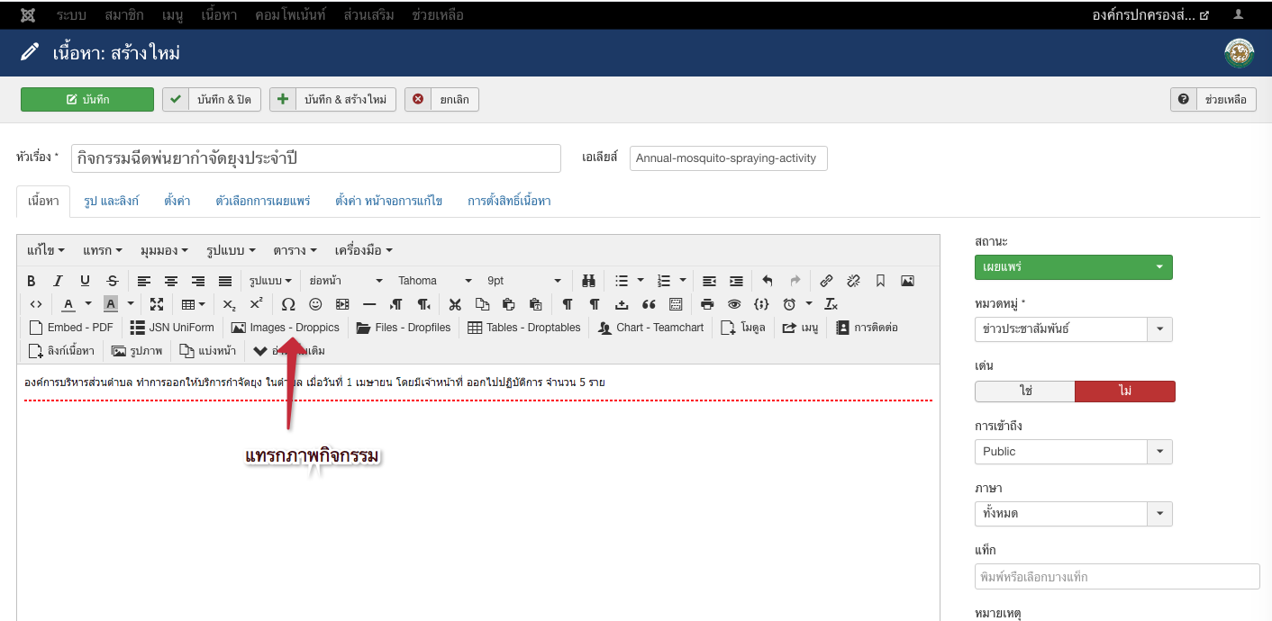This screenshot has width=1272, height=621.
Task: Toggle show blocks icon beside blockquote
Action: click(676, 304)
